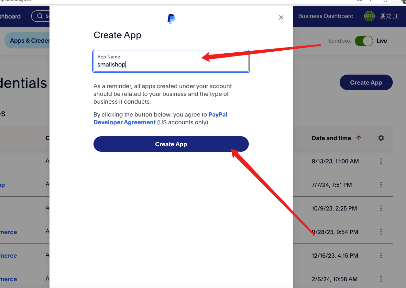The height and width of the screenshot is (288, 406).
Task: Open the PayPal Developer Agreement link
Action: (x=160, y=118)
